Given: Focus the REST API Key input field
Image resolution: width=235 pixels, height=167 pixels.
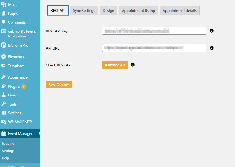Looking at the screenshot, I should (x=154, y=31).
